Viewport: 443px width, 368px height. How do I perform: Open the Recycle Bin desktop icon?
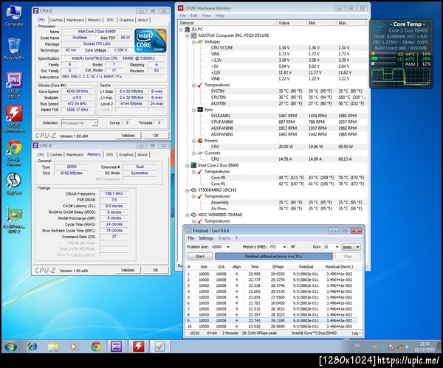pos(14,49)
